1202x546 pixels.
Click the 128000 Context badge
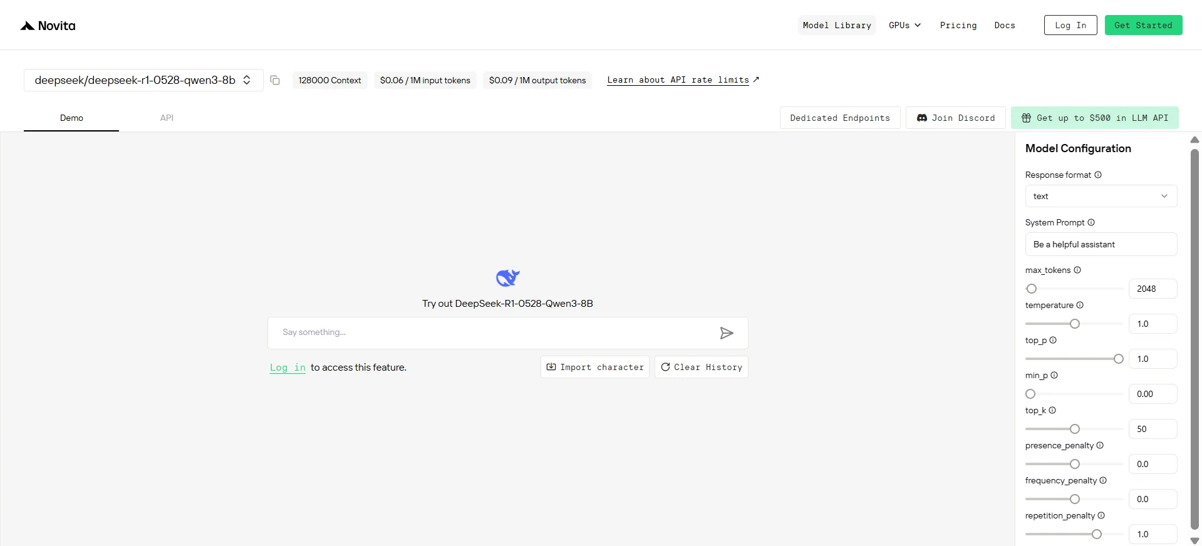329,80
